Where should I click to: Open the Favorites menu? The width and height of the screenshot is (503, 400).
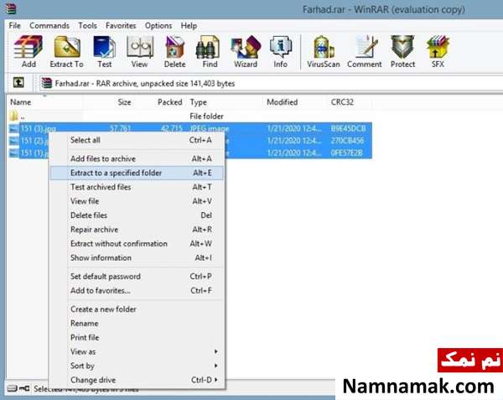pyautogui.click(x=121, y=25)
